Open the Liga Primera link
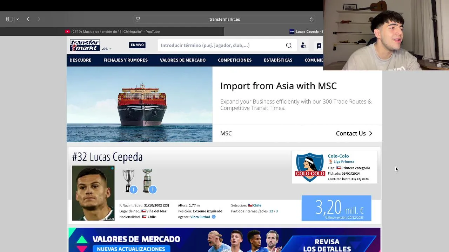449x252 pixels. 344,162
